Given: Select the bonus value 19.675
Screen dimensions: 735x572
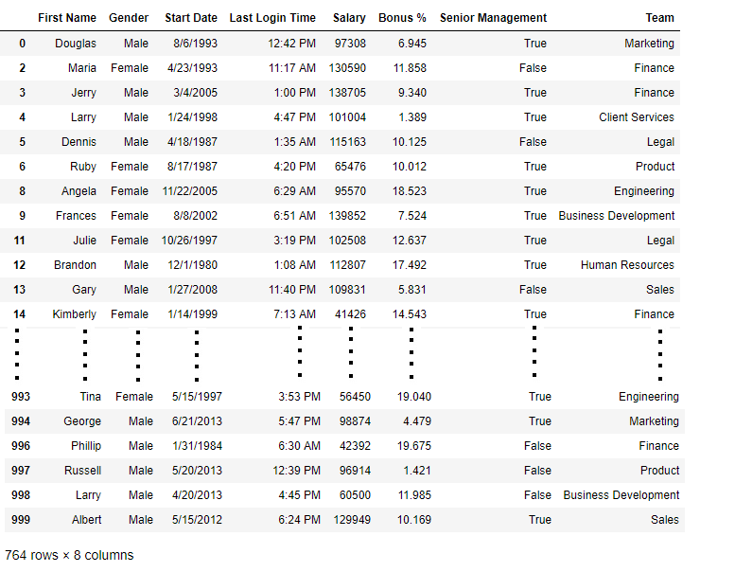Looking at the screenshot, I should 414,446.
